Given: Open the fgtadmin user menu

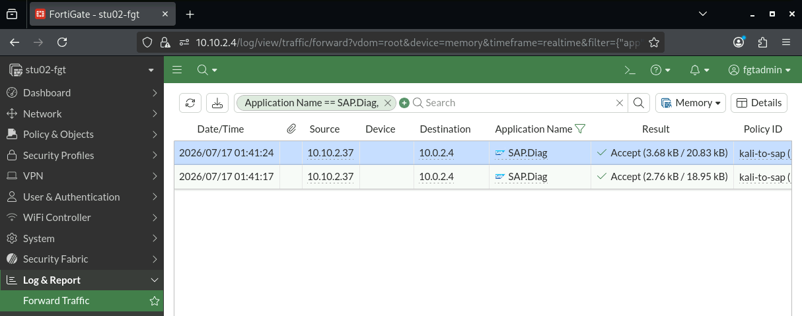Looking at the screenshot, I should 760,70.
